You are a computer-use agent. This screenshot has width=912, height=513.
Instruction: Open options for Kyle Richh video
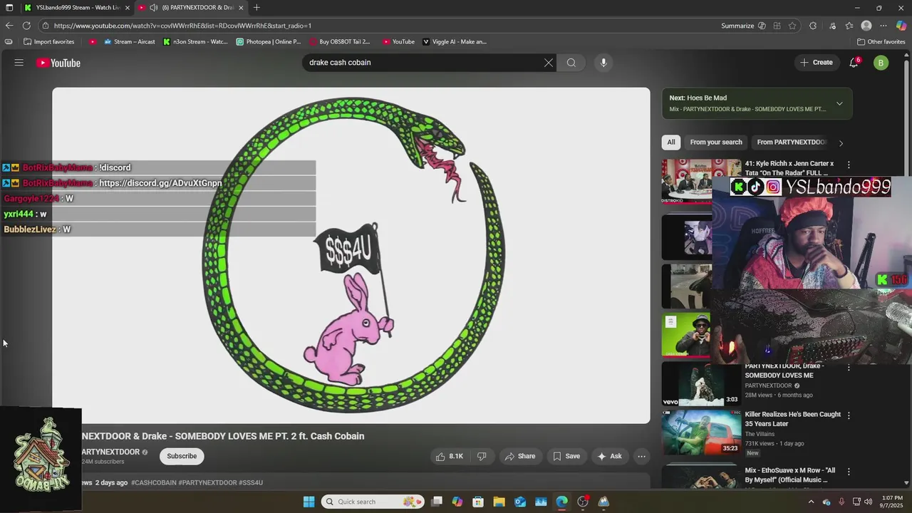coord(849,165)
